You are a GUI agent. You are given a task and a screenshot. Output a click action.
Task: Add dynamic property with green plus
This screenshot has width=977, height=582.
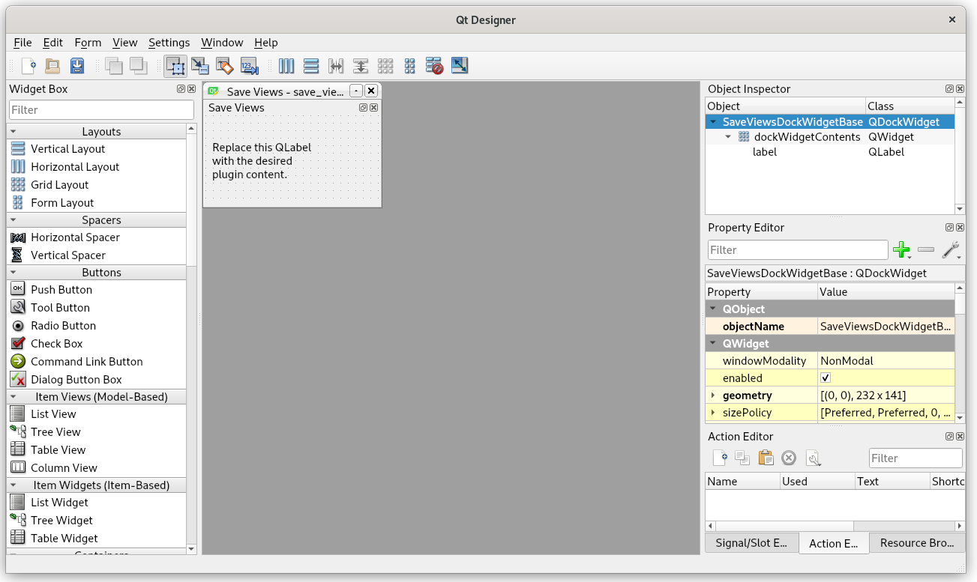902,250
